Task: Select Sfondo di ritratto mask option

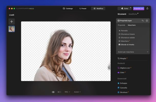Action: [126, 45]
